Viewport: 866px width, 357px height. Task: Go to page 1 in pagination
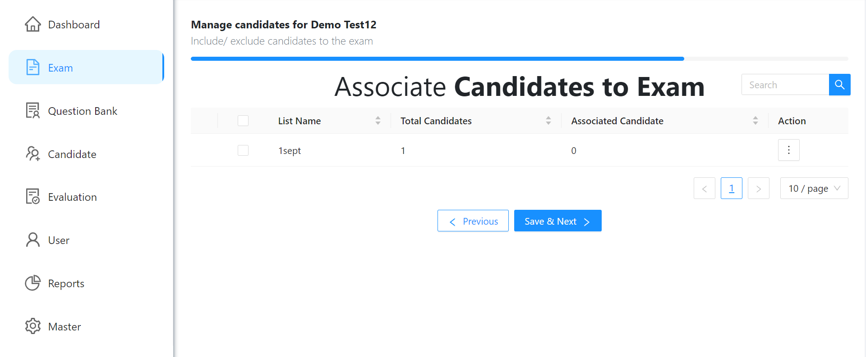pos(732,188)
